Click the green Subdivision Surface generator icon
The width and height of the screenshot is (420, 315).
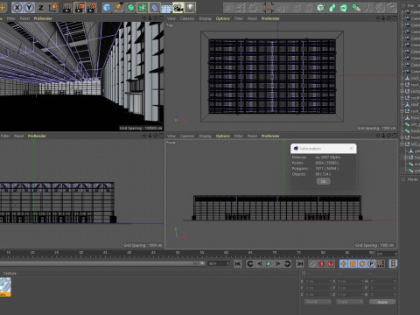pos(130,8)
